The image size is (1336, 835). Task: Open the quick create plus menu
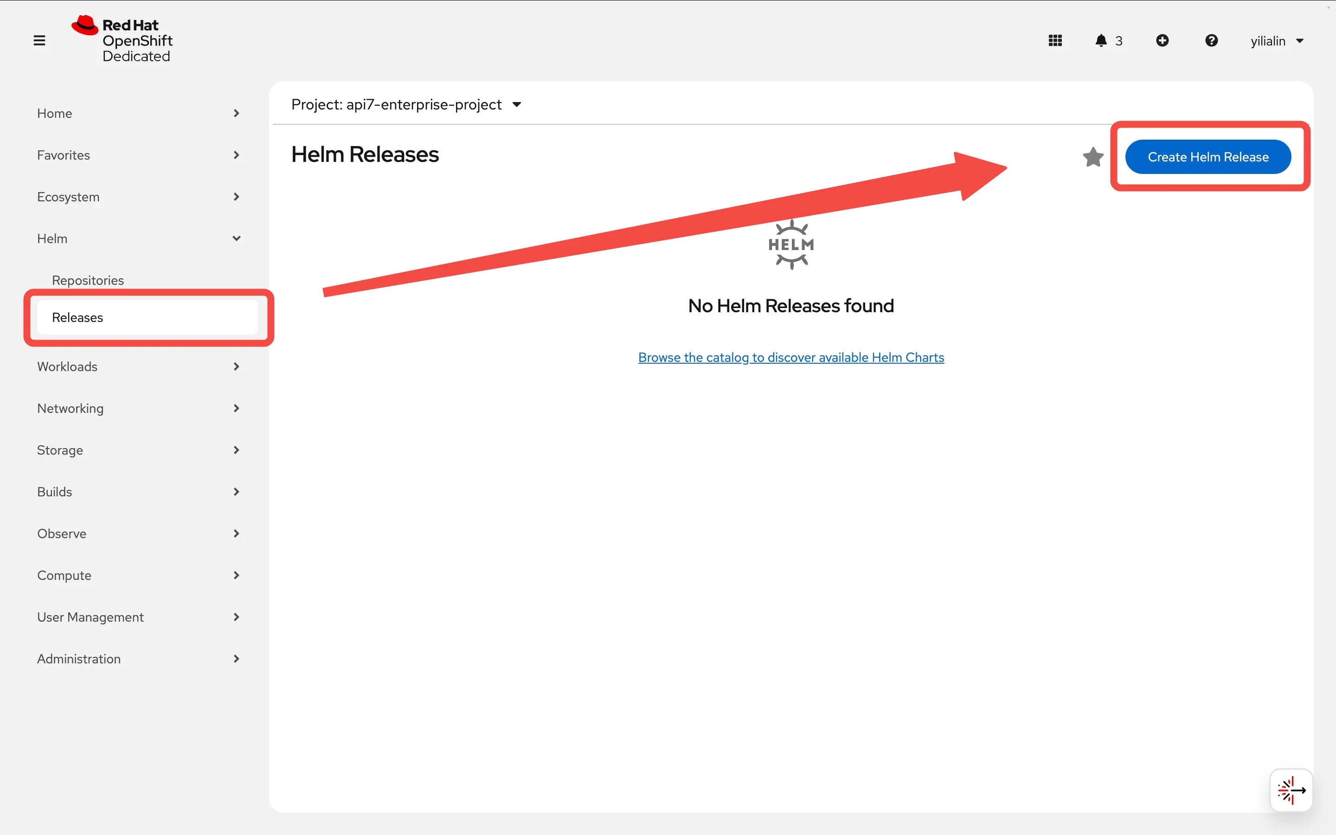(1163, 40)
